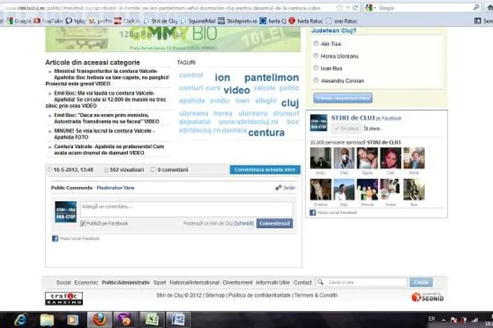
Task: Click the Facebook Îmi place button
Action: pos(347,129)
